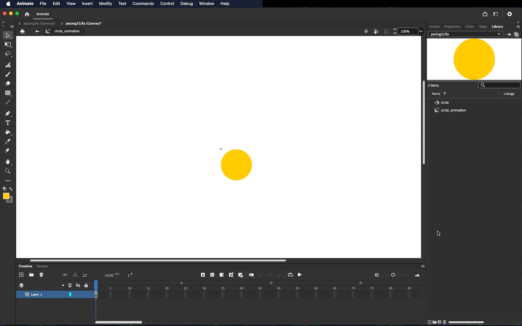
Task: Open the Modify menu
Action: (105, 4)
